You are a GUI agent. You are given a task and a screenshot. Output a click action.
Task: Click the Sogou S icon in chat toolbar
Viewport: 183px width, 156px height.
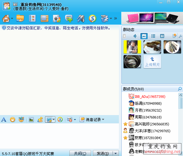click(60, 120)
